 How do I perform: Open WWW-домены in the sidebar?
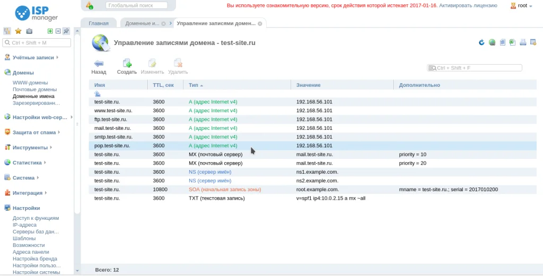click(30, 83)
